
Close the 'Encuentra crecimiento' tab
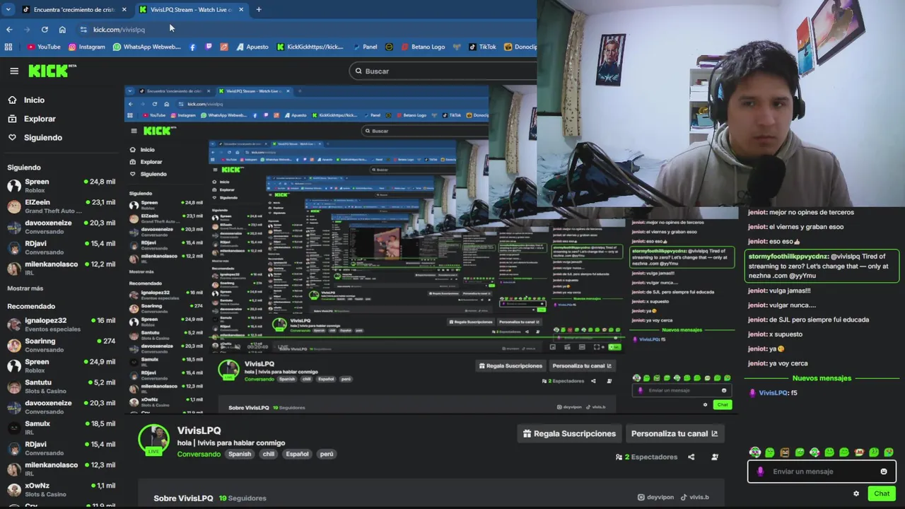[x=124, y=9]
